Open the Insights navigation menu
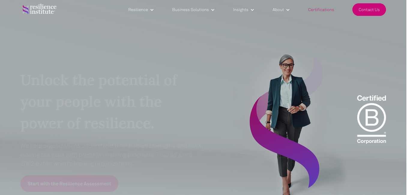 click(x=241, y=10)
